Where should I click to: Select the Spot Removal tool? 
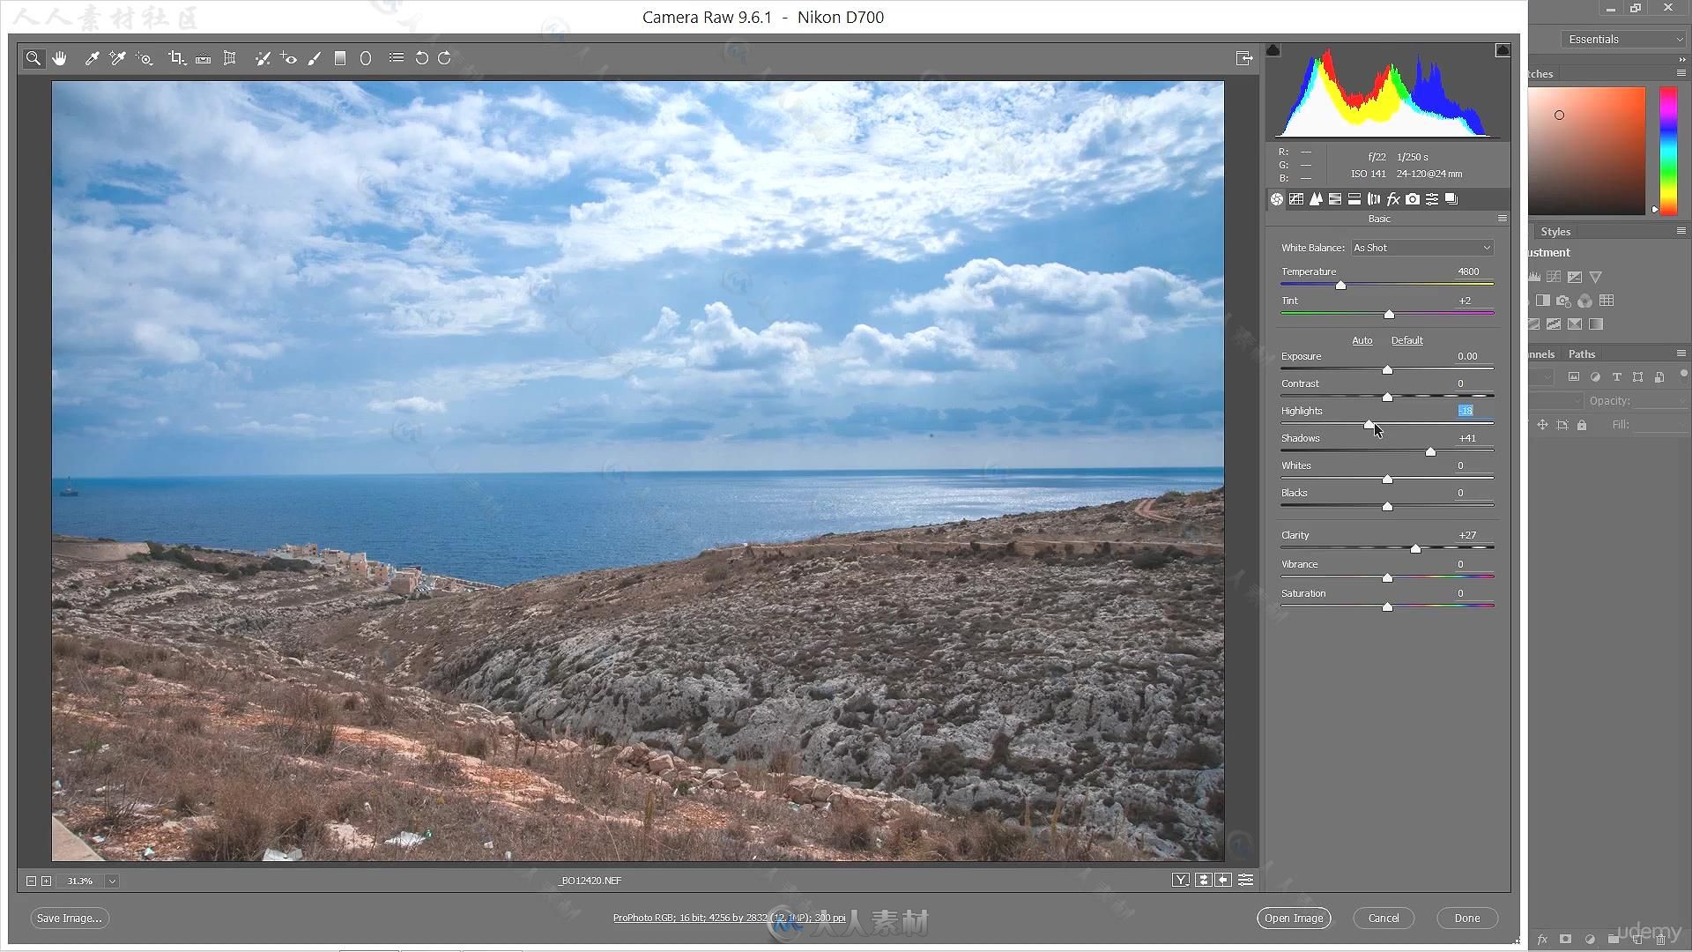263,58
